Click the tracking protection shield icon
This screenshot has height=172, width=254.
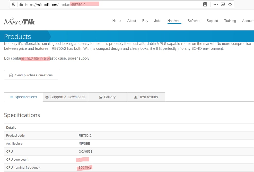[x=14, y=5]
